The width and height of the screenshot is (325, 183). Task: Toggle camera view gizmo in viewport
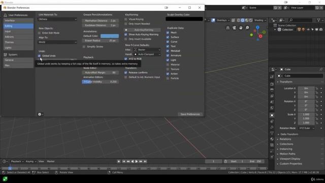click(234, 27)
